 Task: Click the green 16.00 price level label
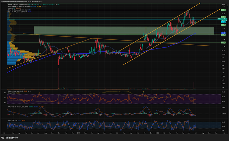pos(223,10)
